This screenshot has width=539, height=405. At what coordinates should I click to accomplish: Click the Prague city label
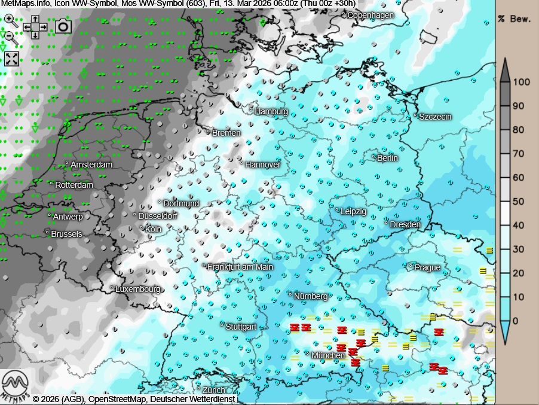click(x=427, y=267)
